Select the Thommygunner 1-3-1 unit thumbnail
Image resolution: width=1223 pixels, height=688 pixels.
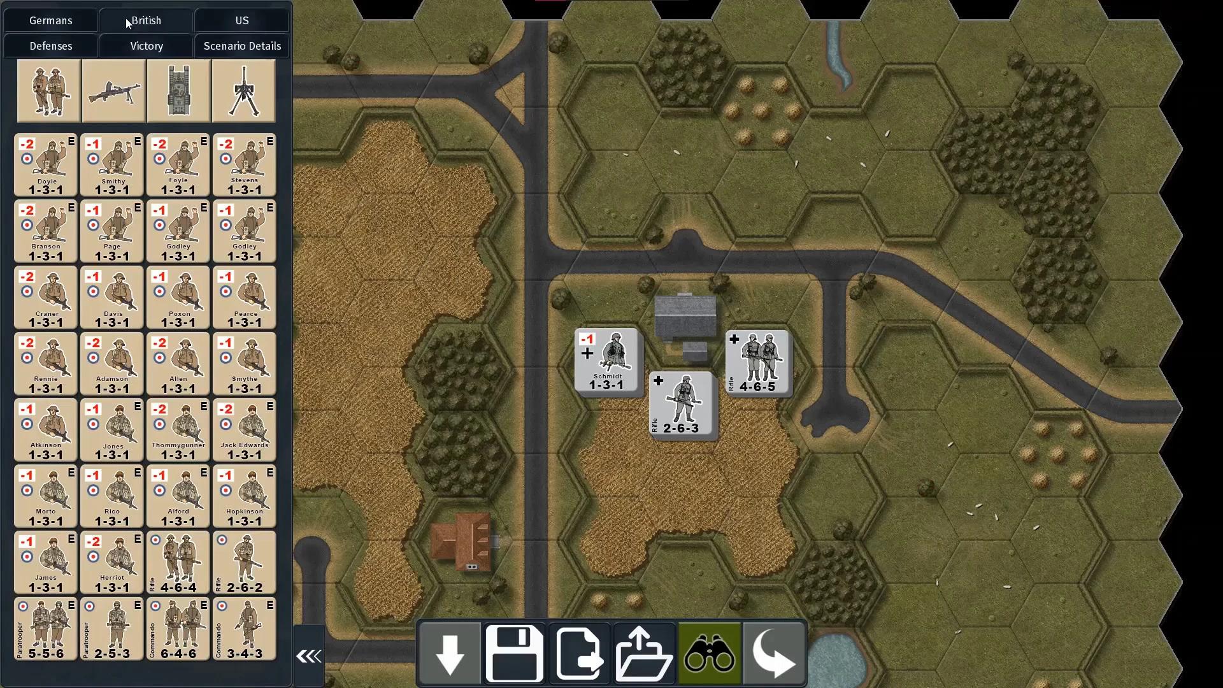point(177,429)
